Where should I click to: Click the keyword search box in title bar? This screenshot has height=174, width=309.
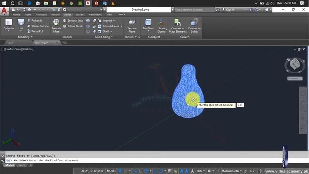pyautogui.click(x=194, y=10)
